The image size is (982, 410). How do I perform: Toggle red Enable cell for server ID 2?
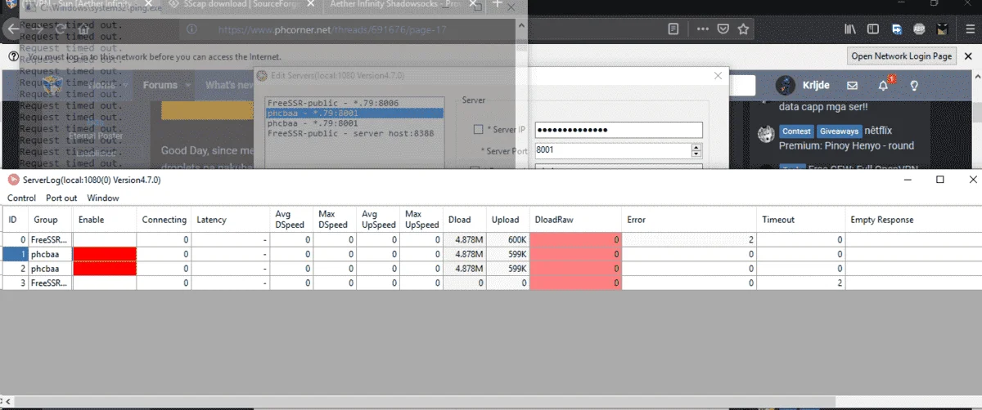coord(105,268)
